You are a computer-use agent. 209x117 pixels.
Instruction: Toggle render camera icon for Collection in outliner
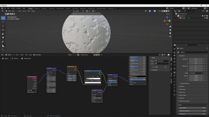pyautogui.click(x=207, y=16)
